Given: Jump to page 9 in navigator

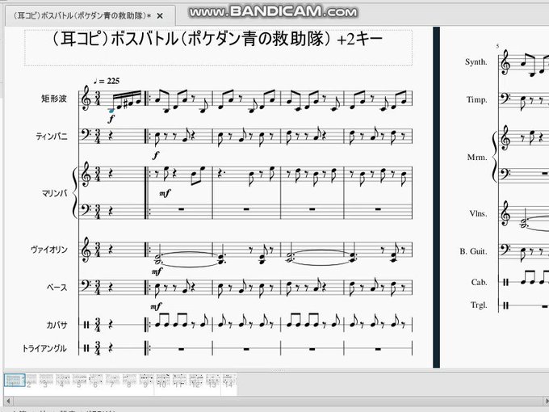Looking at the screenshot, I should pyautogui.click(x=146, y=380).
